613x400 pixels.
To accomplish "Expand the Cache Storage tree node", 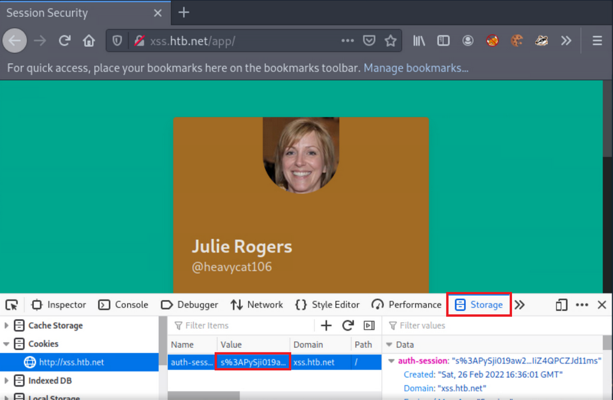I will [7, 326].
